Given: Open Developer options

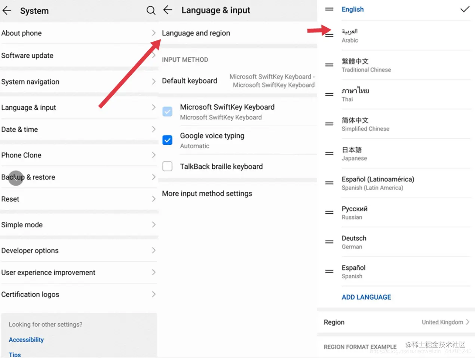Looking at the screenshot, I should tap(79, 250).
